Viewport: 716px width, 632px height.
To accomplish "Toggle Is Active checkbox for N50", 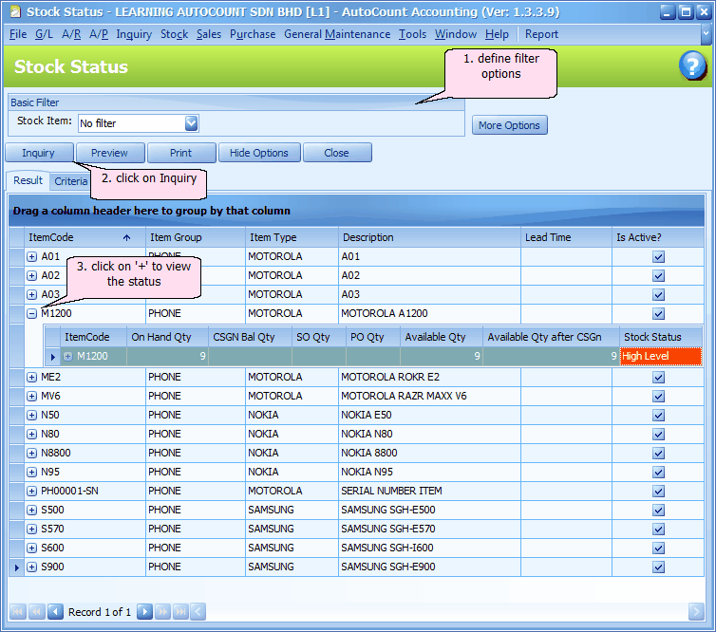I will [658, 416].
